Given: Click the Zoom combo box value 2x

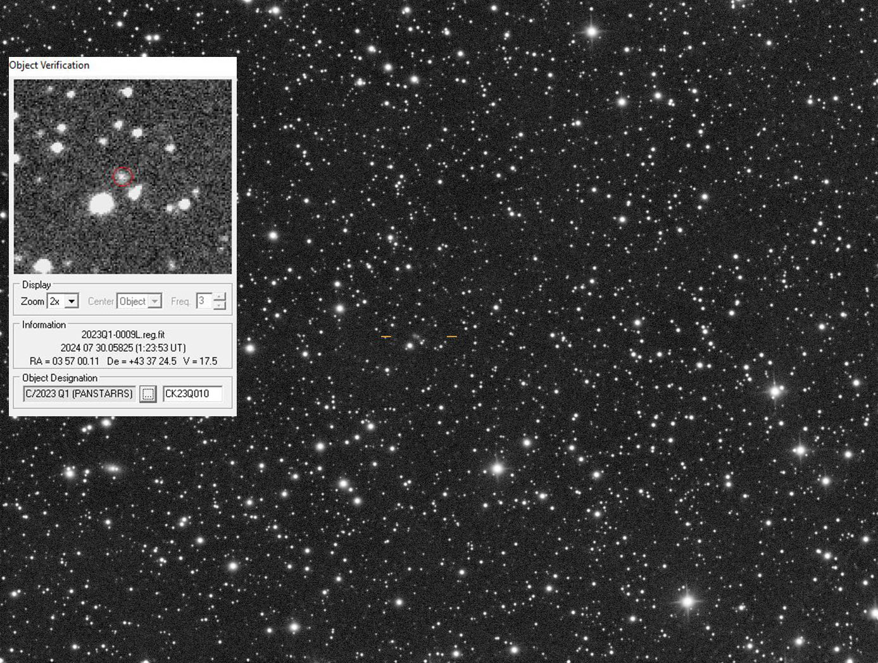Looking at the screenshot, I should point(55,302).
